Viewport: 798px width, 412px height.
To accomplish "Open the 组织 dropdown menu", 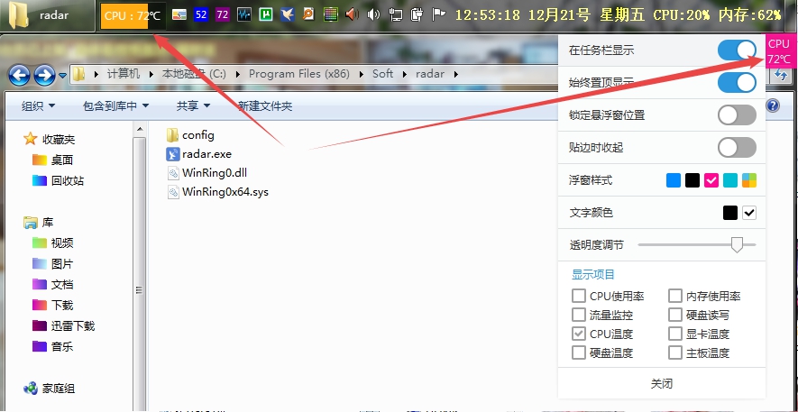I will 38,106.
